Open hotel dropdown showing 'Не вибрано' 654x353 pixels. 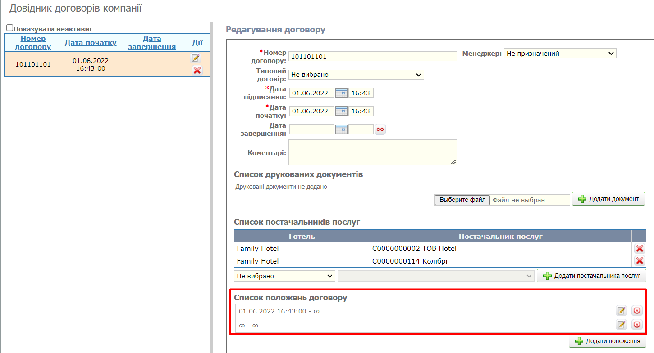[x=284, y=276]
